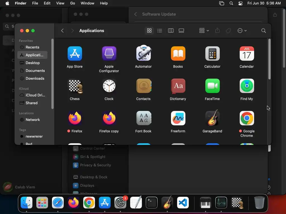Open iCloud Drive in Finder sidebar

point(32,95)
